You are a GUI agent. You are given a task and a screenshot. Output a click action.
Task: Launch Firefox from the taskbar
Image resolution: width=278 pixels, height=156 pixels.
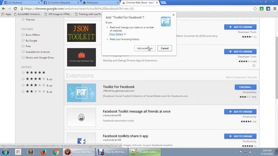pyautogui.click(x=43, y=152)
